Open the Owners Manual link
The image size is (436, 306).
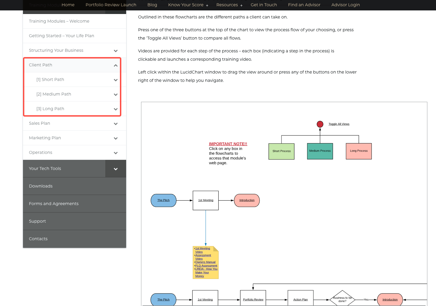pyautogui.click(x=205, y=262)
